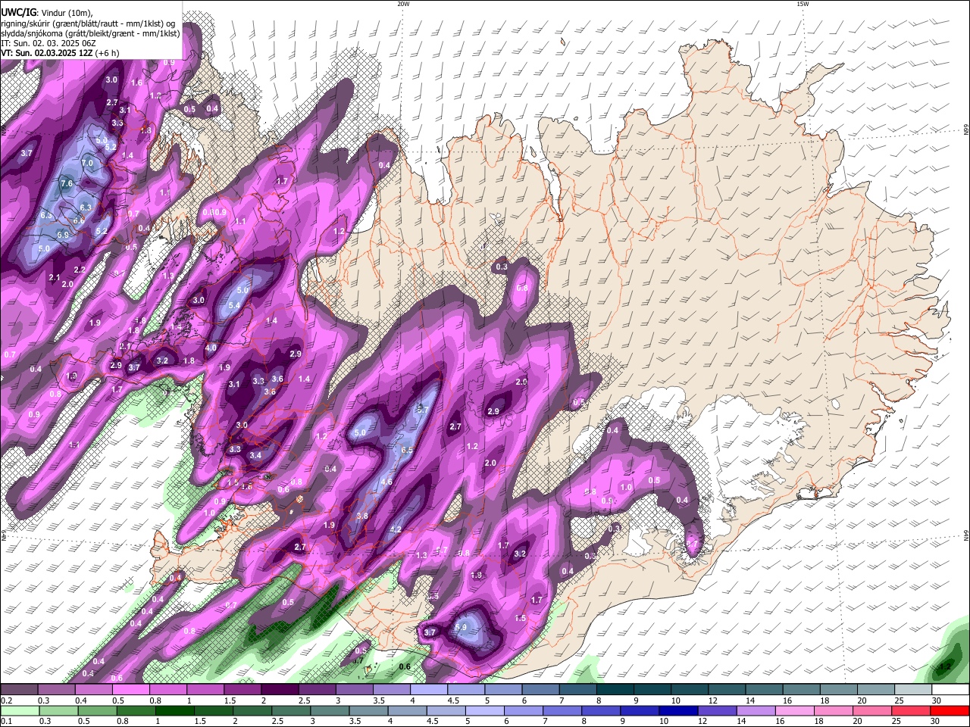Pick top legend swatch between 2 and 2.5
This screenshot has width=970, height=727.
point(280,690)
